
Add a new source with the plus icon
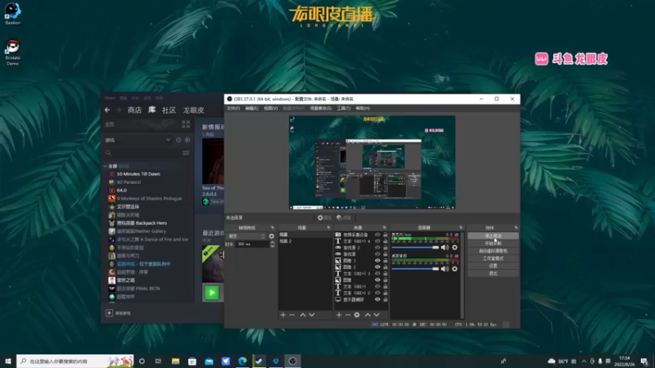(339, 315)
